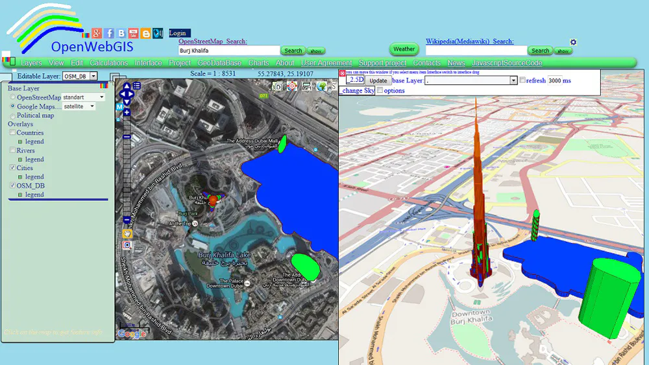Click the Update button in 3D panel
Screen dimensions: 649x365
(378, 80)
